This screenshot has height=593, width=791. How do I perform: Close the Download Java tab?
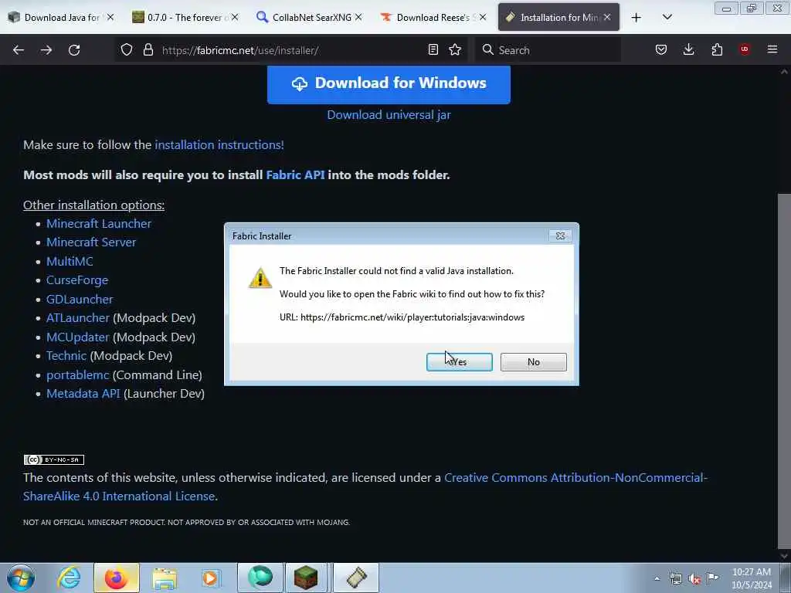coord(110,18)
